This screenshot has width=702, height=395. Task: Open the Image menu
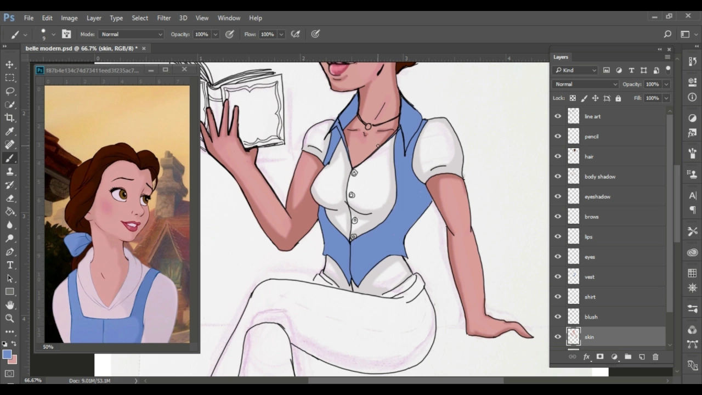pyautogui.click(x=69, y=18)
